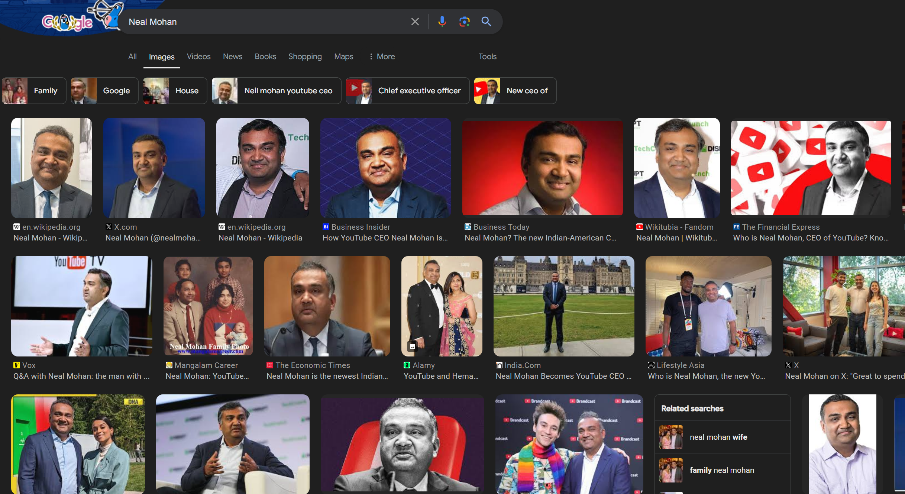Click the Financial Express source favicon
Viewport: 905px width, 494px height.
[736, 227]
